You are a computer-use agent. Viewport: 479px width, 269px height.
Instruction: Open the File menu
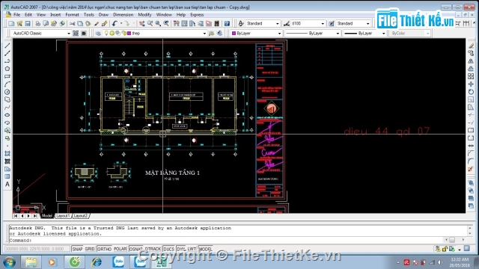click(16, 15)
